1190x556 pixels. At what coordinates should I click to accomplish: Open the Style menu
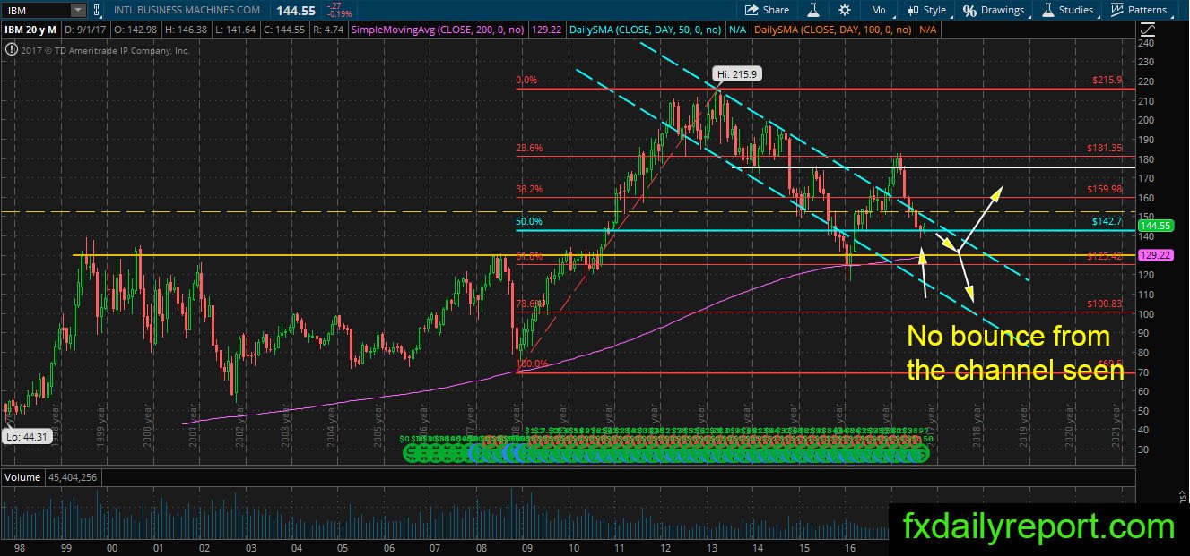(x=927, y=10)
